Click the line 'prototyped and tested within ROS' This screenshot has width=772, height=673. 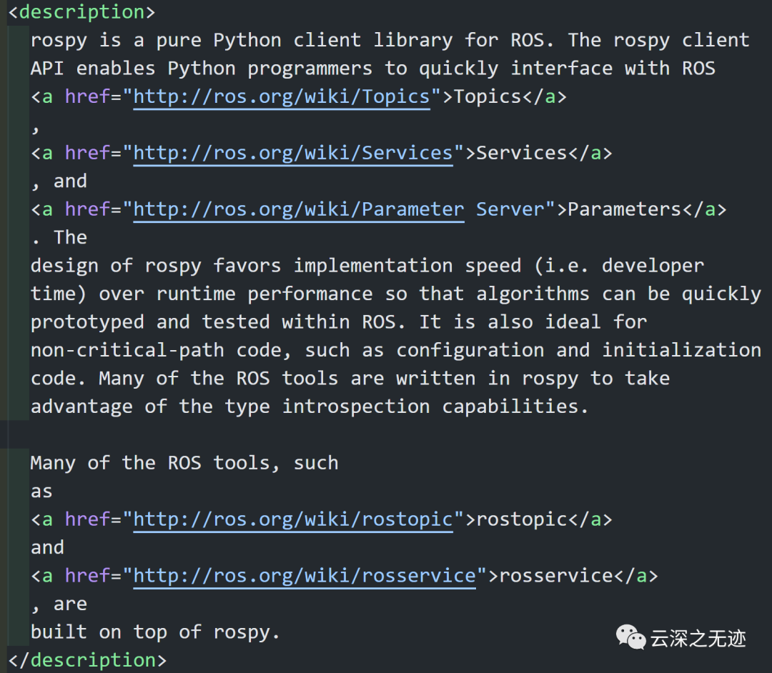[339, 322]
